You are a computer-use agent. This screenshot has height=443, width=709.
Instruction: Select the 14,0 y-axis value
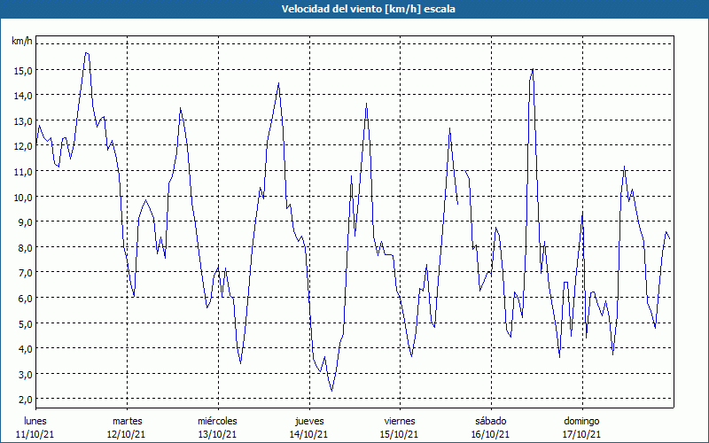click(24, 96)
